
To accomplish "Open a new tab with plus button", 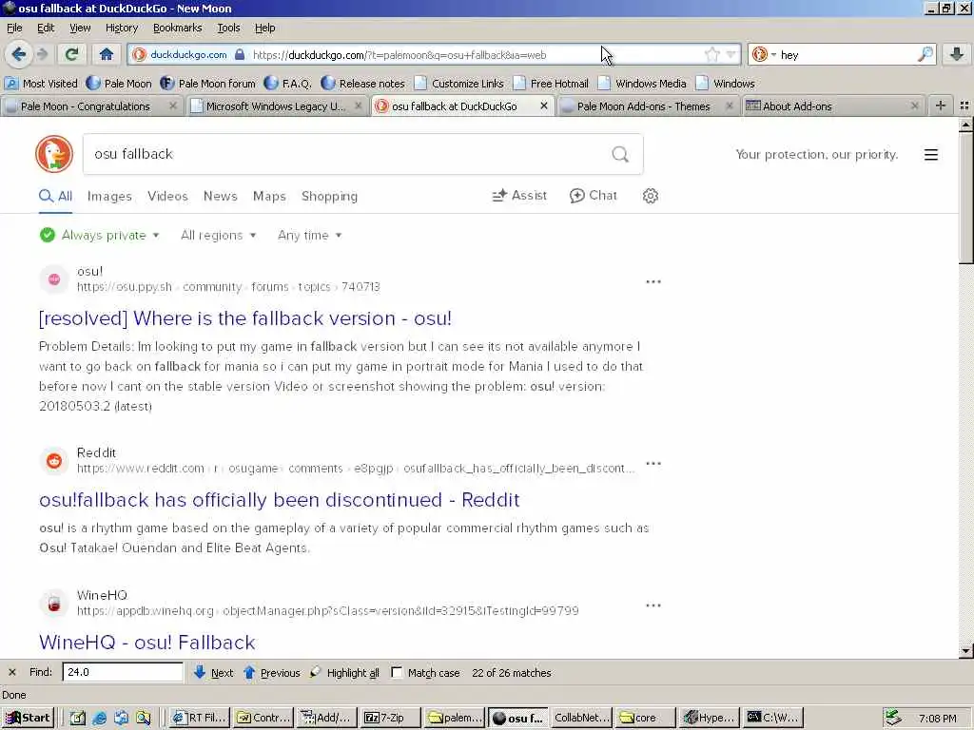I will 941,106.
